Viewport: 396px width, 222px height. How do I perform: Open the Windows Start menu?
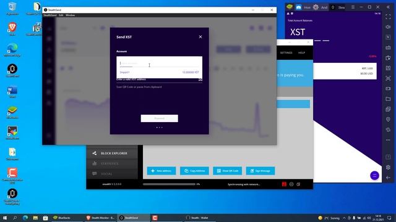(5, 218)
